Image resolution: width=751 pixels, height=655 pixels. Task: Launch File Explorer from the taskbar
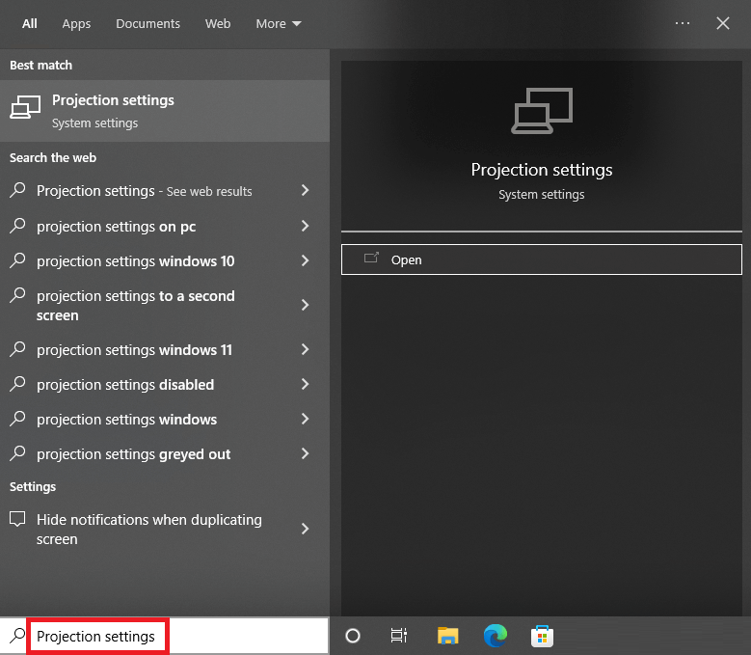[448, 636]
